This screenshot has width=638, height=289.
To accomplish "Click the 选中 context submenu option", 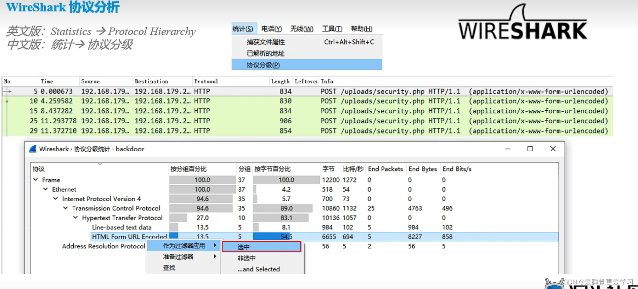I will 261,247.
